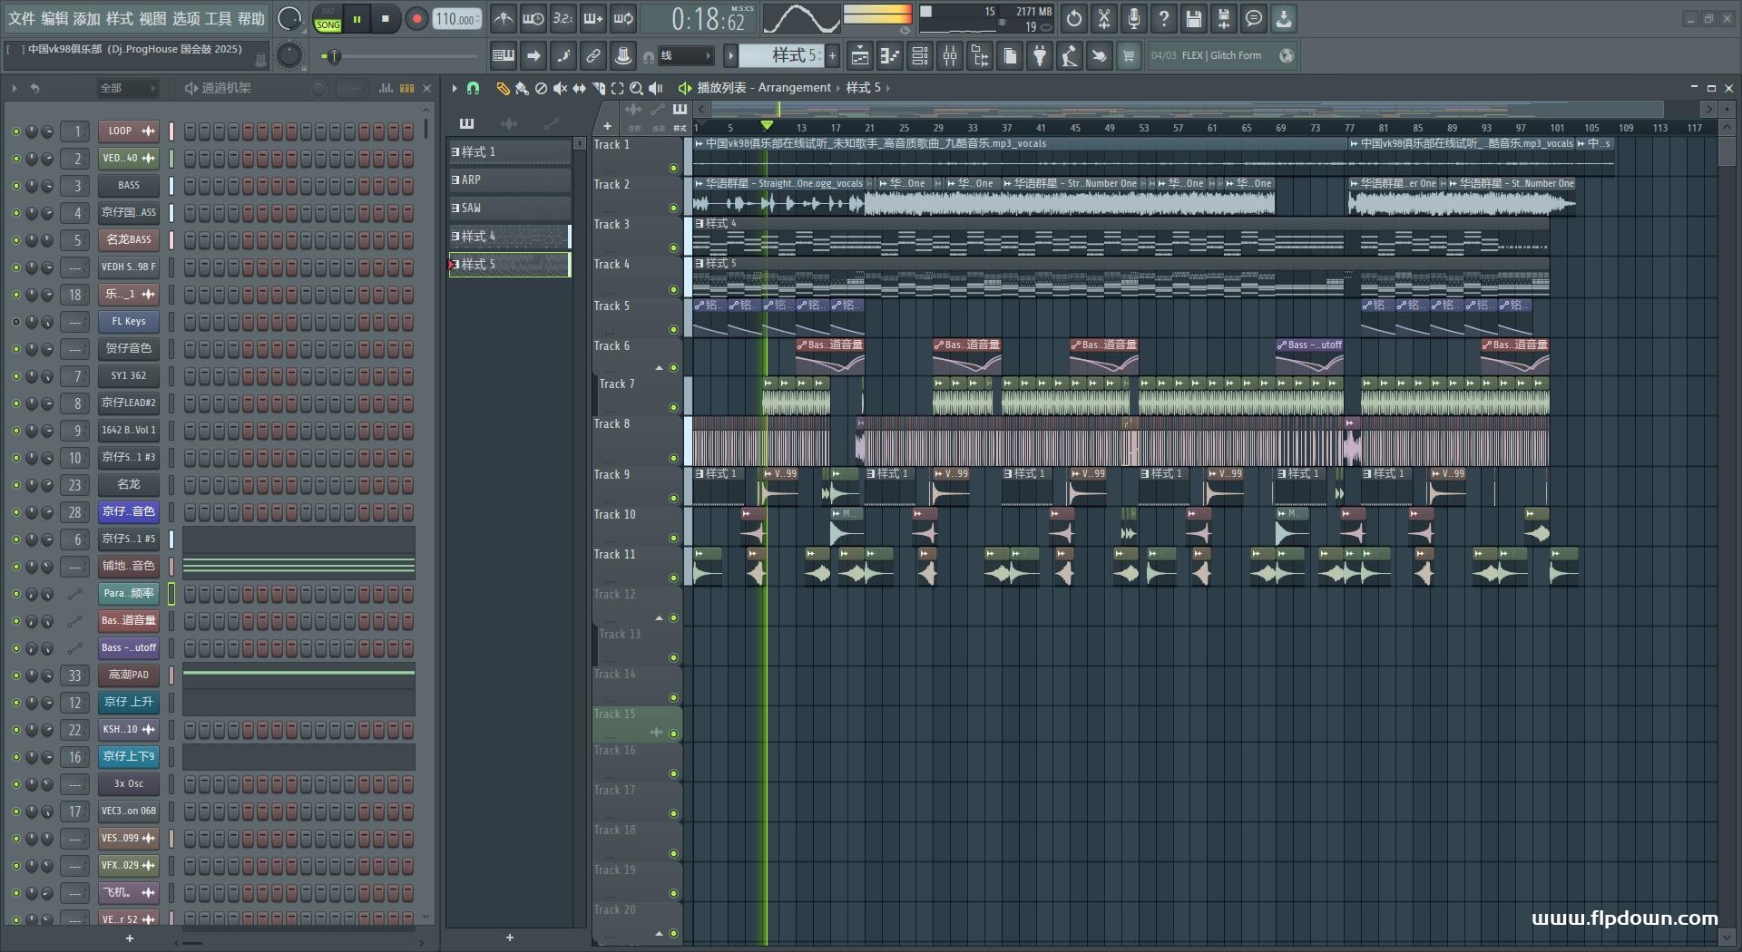Toggle the playlist snap magnet icon
Viewport: 1742px width, 952px height.
pyautogui.click(x=473, y=88)
